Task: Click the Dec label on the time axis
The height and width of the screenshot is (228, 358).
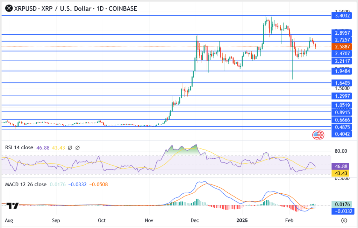Action: pyautogui.click(x=195, y=221)
